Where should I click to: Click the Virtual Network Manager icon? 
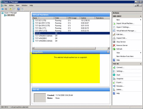click(114, 31)
